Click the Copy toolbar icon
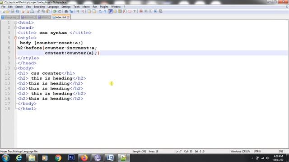Image resolution: width=289 pixels, height=162 pixels. 43,11
